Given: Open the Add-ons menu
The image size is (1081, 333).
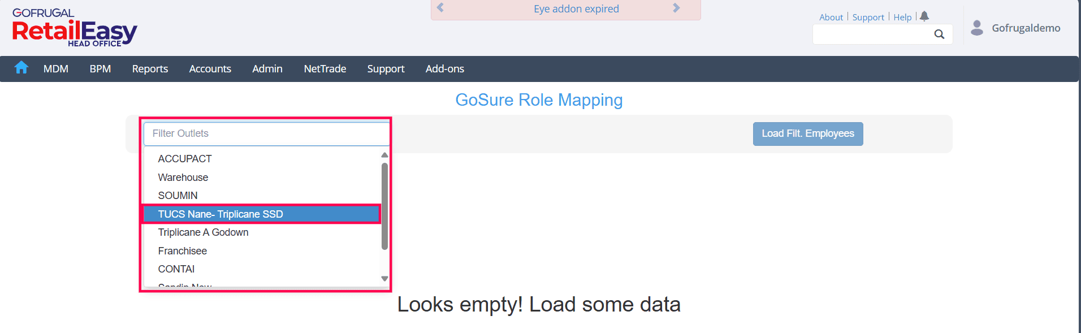Looking at the screenshot, I should point(444,69).
